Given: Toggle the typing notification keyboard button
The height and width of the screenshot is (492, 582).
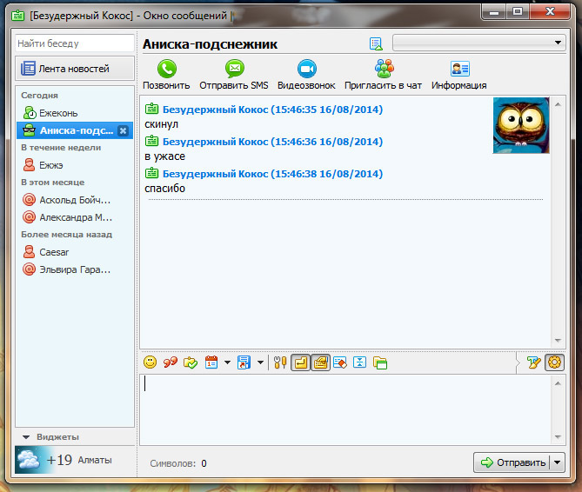Looking at the screenshot, I should pyautogui.click(x=321, y=362).
